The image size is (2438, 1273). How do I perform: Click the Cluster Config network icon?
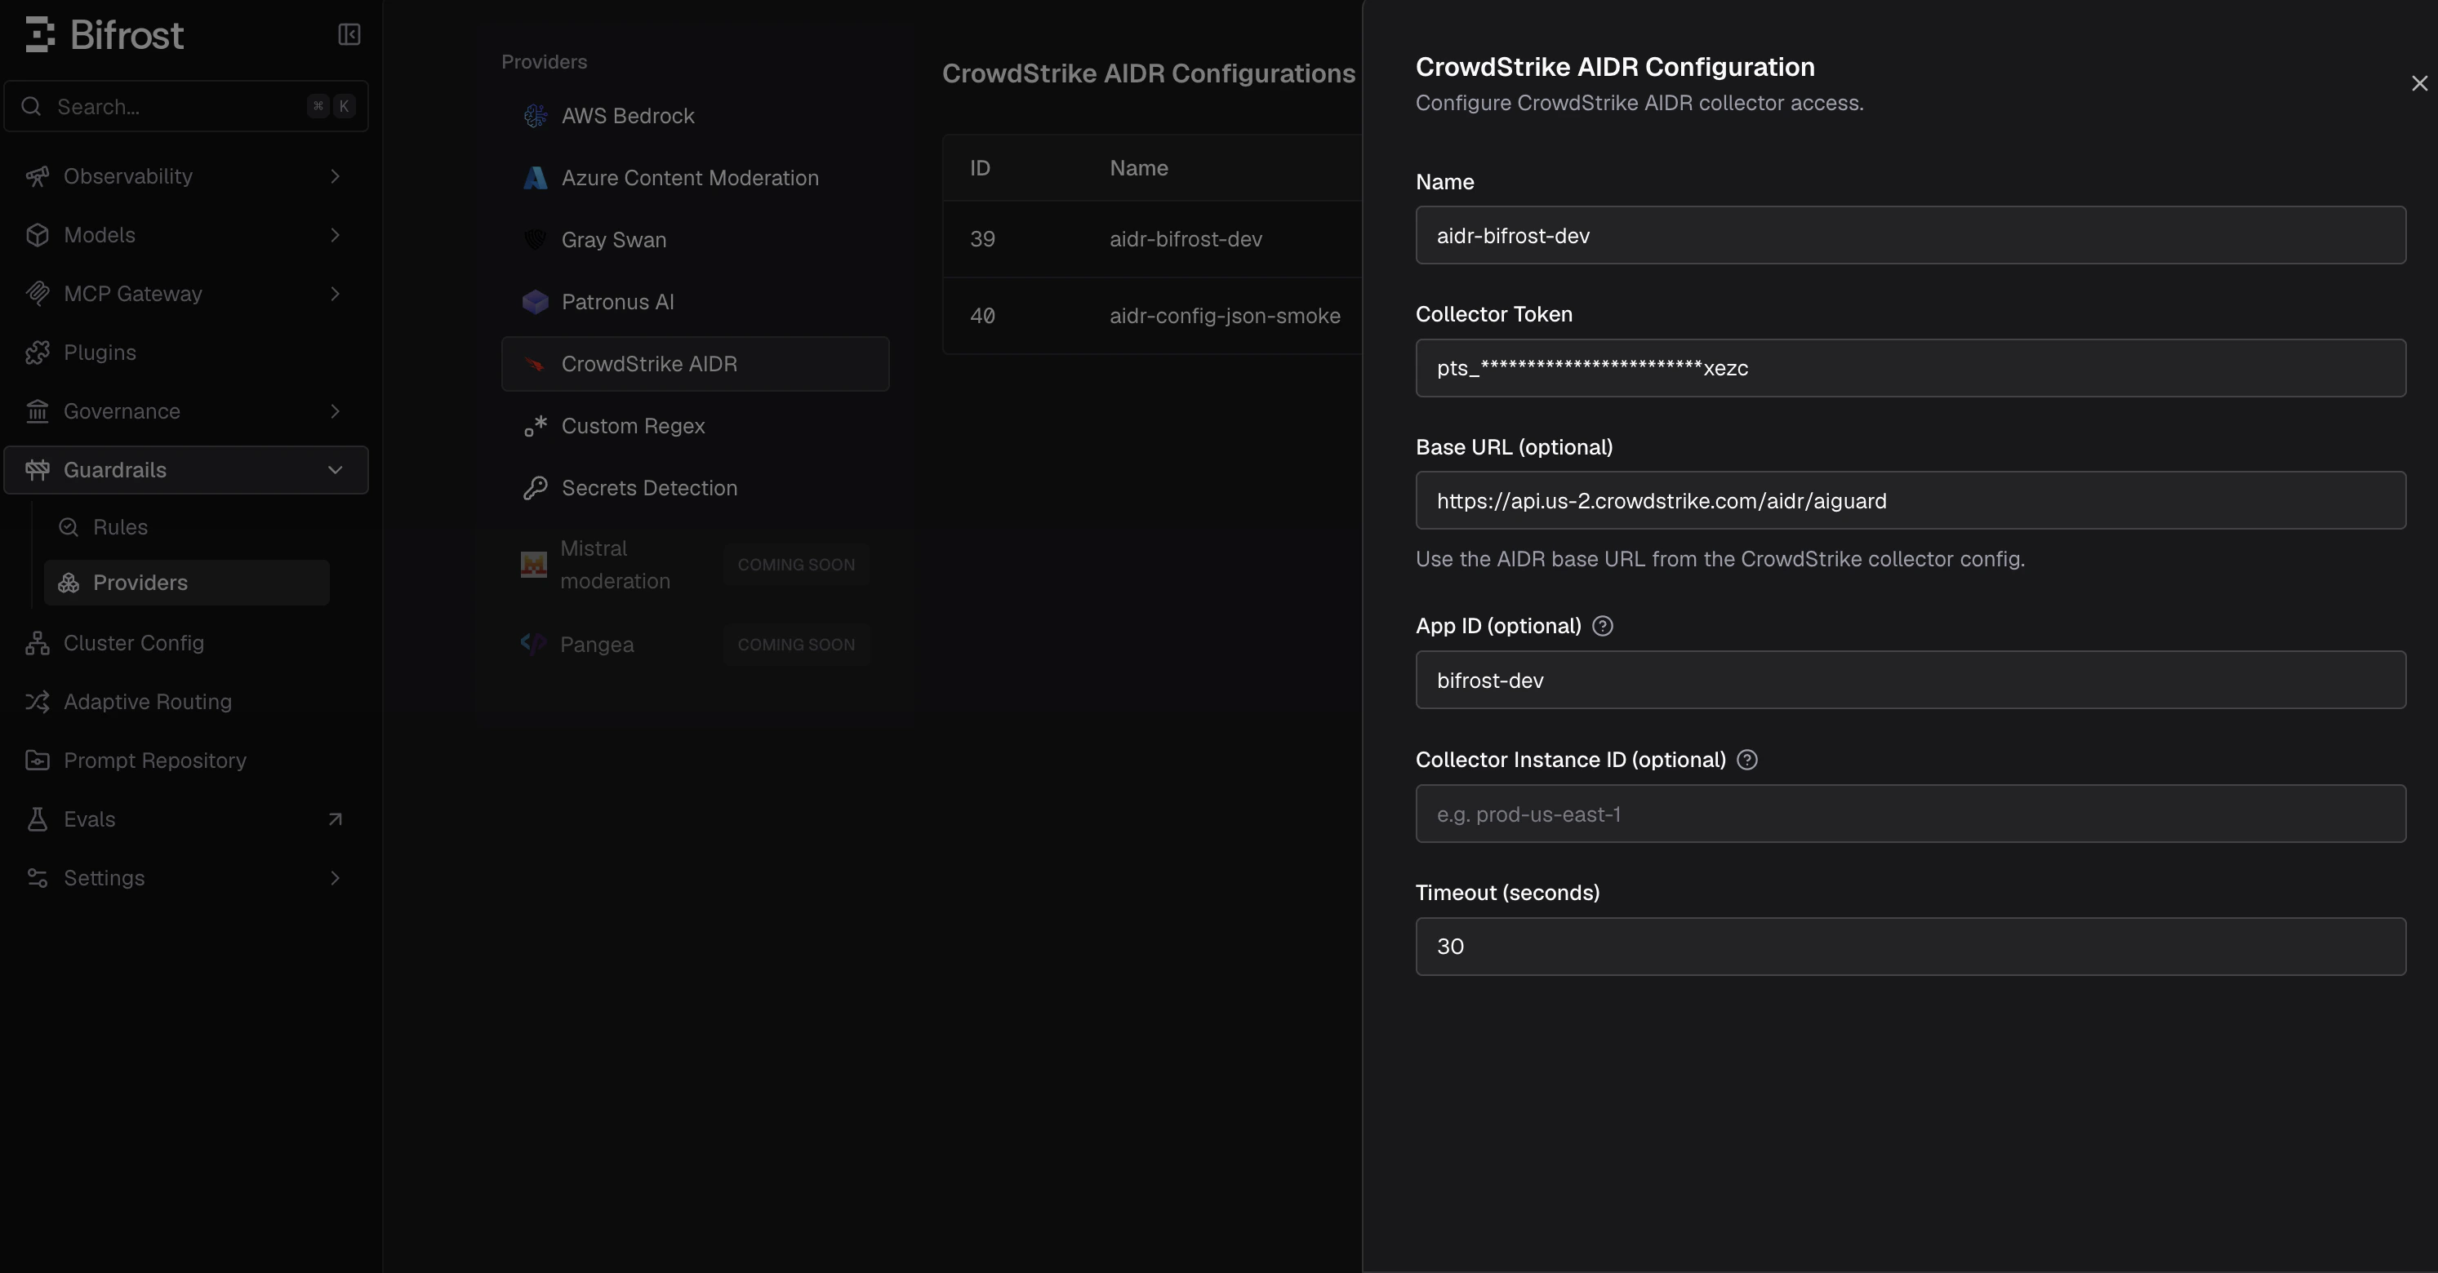pyautogui.click(x=37, y=642)
